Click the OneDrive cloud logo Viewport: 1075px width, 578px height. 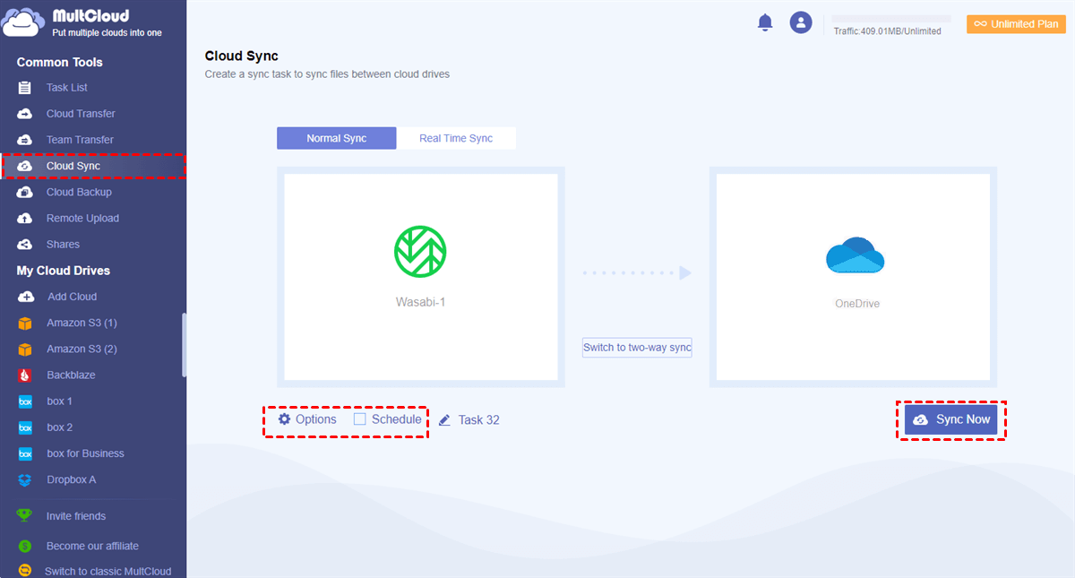point(856,255)
